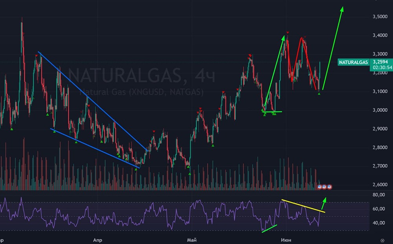Select the yellow RSI trendline
Screen dimensions: 393x244
303,206
